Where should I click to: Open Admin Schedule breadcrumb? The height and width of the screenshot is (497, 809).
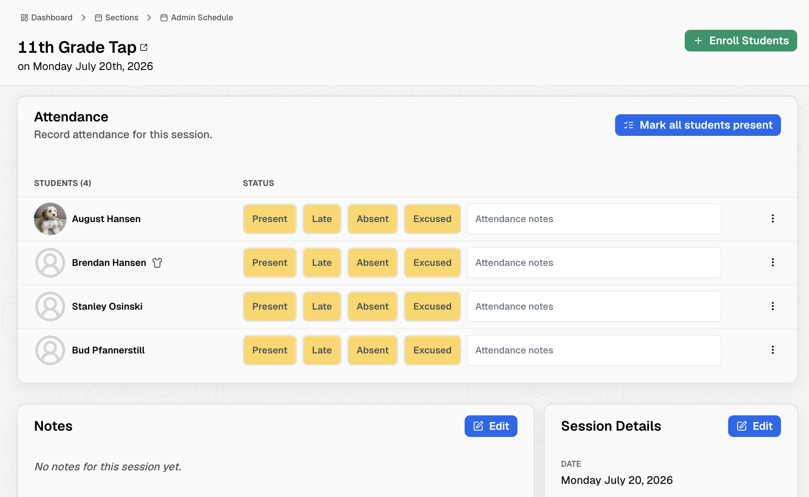197,18
